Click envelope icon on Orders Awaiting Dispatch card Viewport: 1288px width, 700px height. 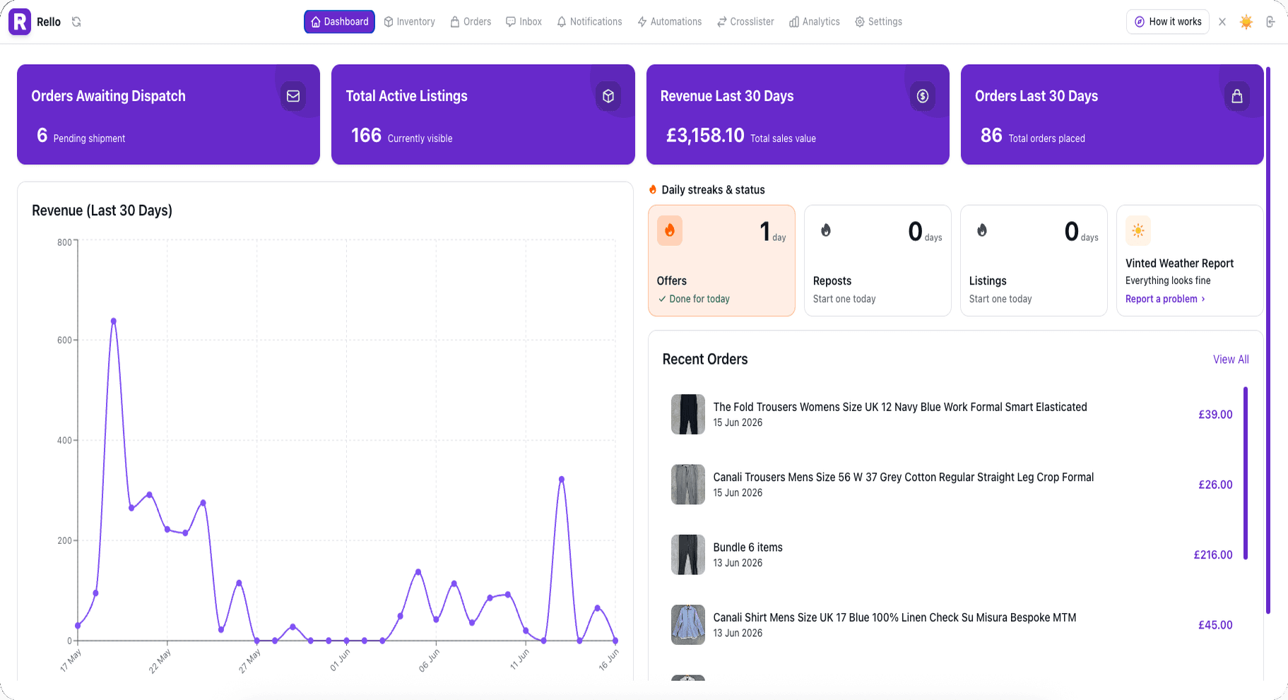coord(293,96)
